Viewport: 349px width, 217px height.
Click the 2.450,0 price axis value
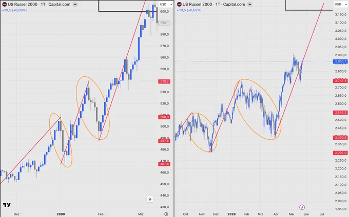coord(341,128)
